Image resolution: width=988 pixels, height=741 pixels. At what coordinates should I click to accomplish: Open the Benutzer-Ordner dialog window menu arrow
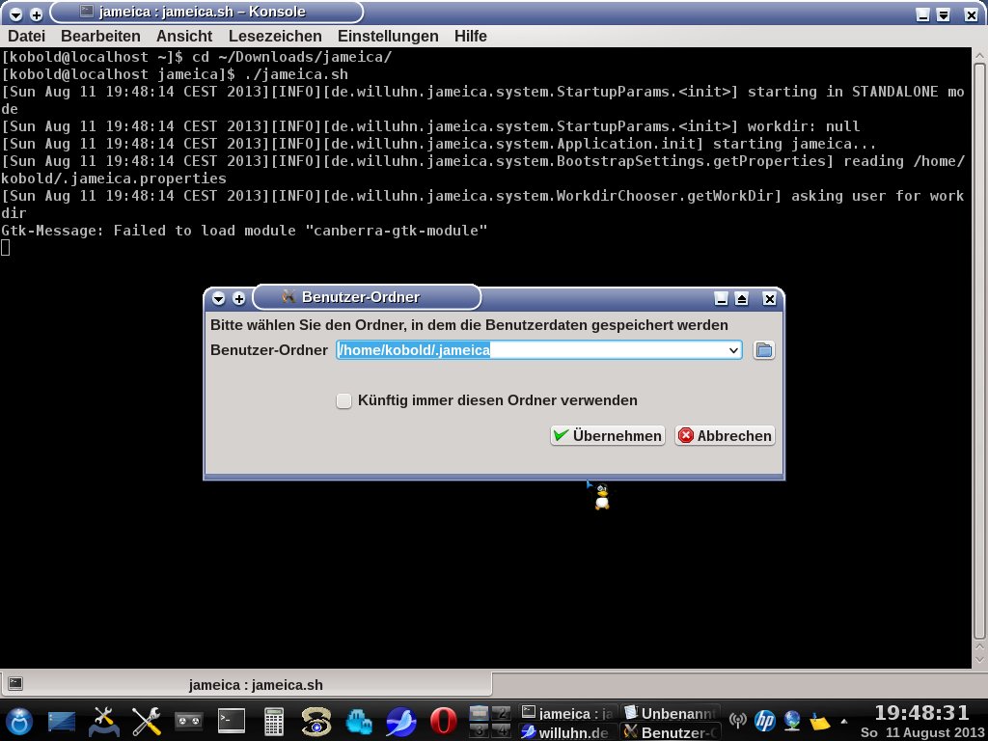[x=219, y=299]
